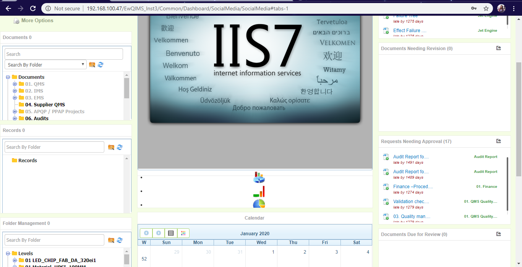
Task: Select the 01. QMS tree item
Action: 35,84
